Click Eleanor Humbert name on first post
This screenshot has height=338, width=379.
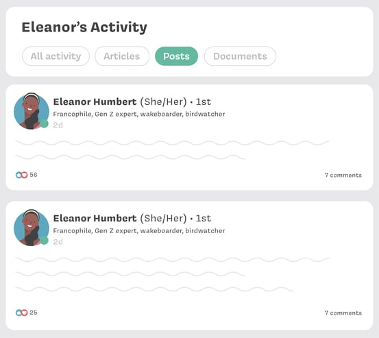95,101
